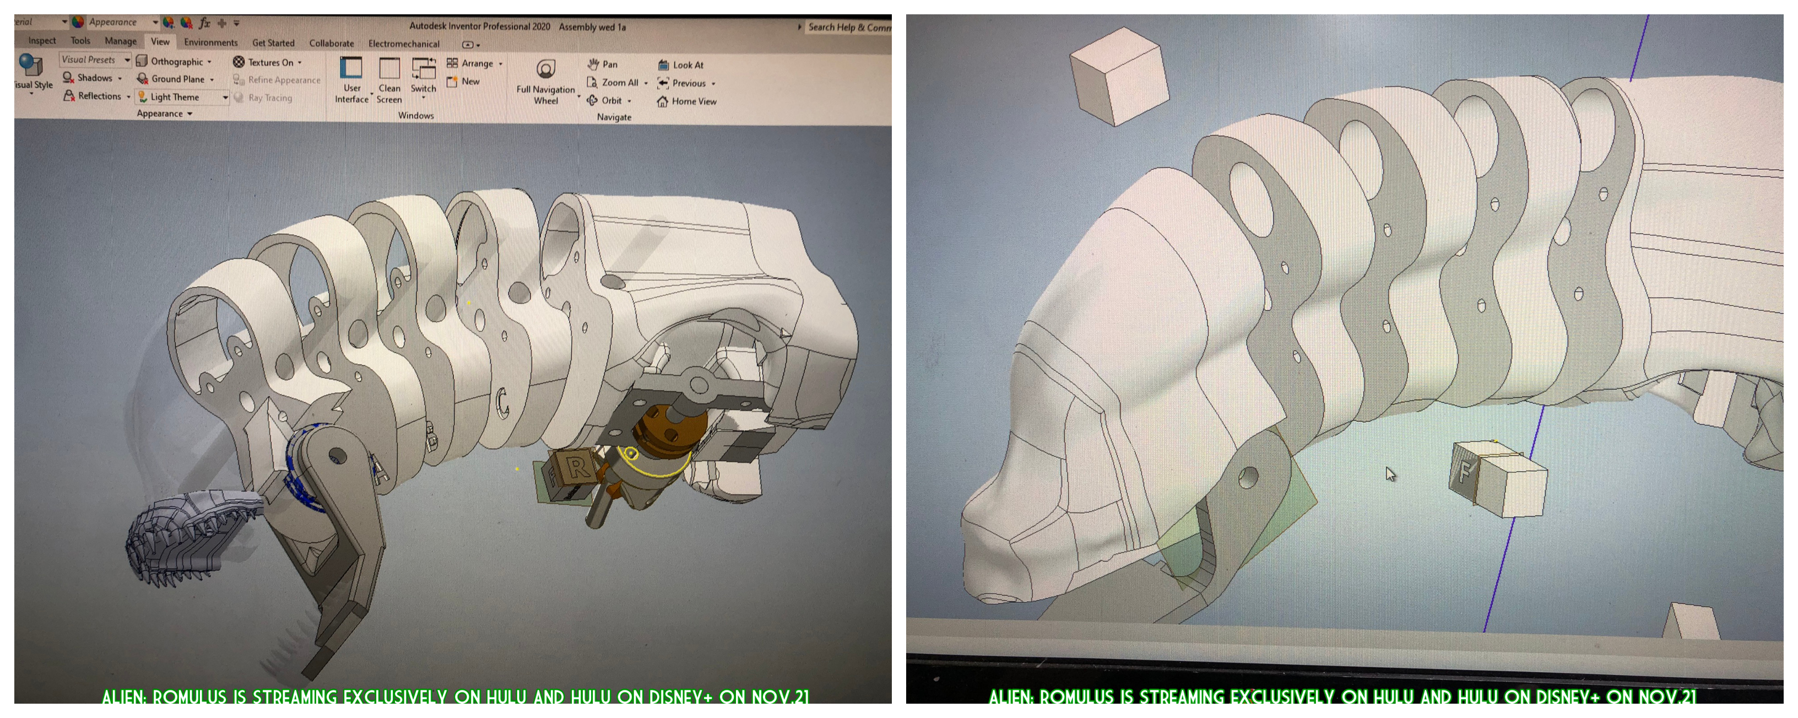Click the Look At button
The image size is (1798, 718).
pos(680,65)
